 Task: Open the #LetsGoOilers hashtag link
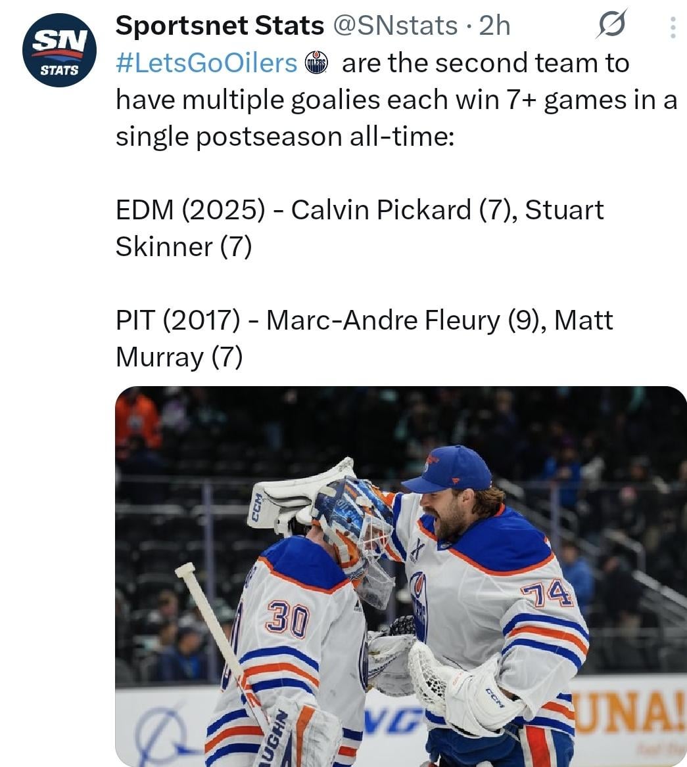coord(206,63)
